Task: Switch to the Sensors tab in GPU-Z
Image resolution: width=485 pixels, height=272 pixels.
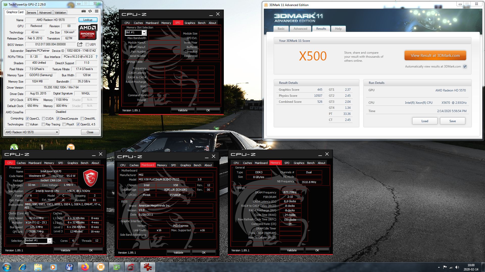Action: click(x=31, y=12)
